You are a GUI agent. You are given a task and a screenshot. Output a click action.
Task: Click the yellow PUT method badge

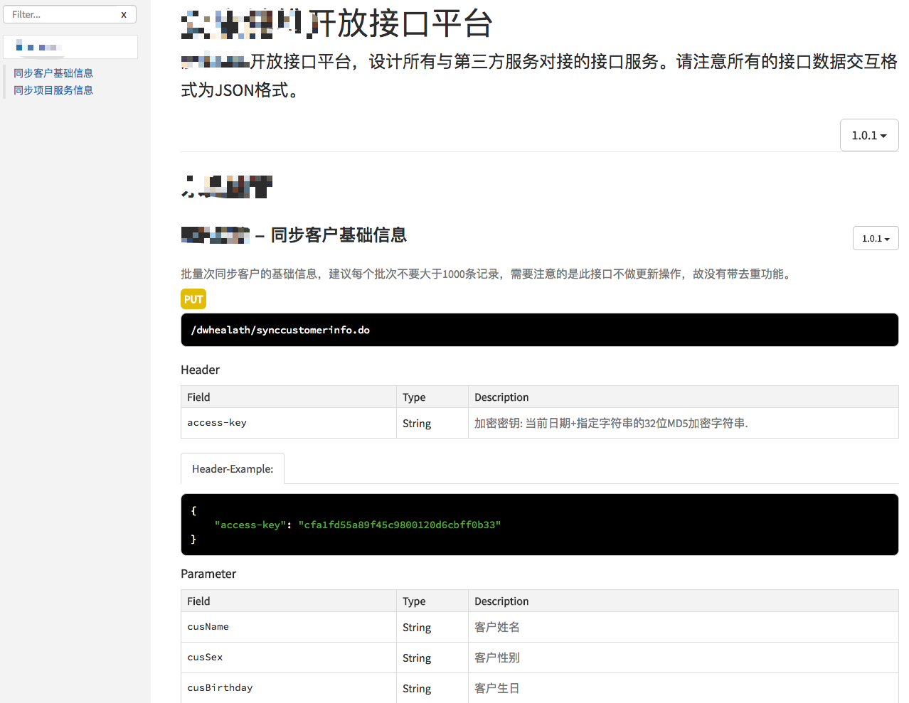(x=193, y=299)
